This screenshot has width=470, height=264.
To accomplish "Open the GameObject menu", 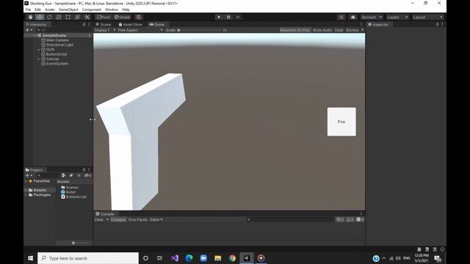I will point(68,10).
